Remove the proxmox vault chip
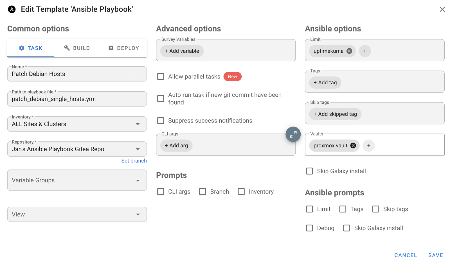450x262 pixels. pyautogui.click(x=353, y=146)
